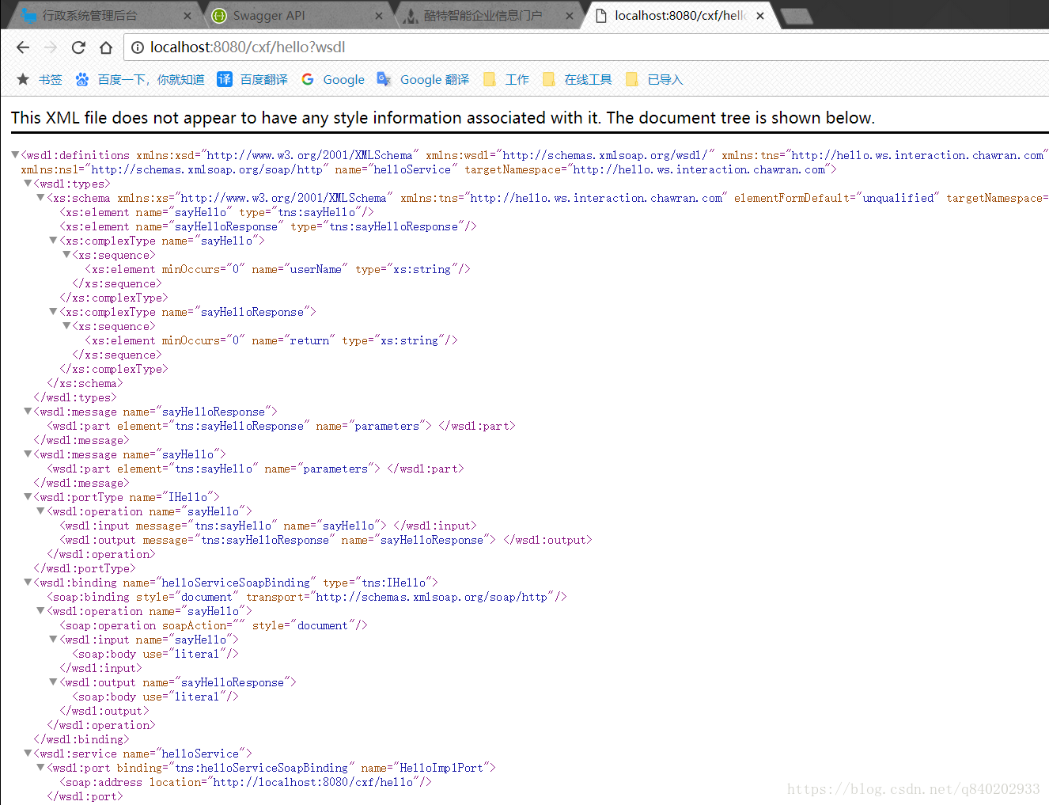This screenshot has width=1049, height=805.
Task: Open Google via its bookmark icon
Action: [x=308, y=79]
